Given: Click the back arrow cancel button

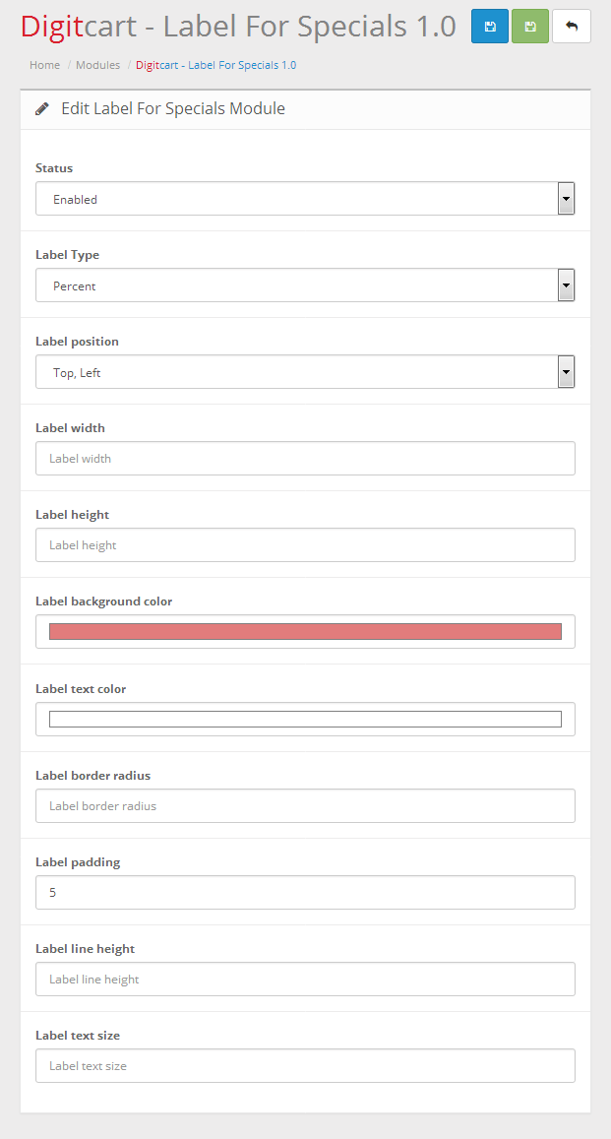Looking at the screenshot, I should (572, 27).
